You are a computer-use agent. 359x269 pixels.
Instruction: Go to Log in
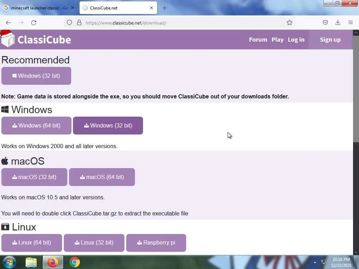[296, 40]
